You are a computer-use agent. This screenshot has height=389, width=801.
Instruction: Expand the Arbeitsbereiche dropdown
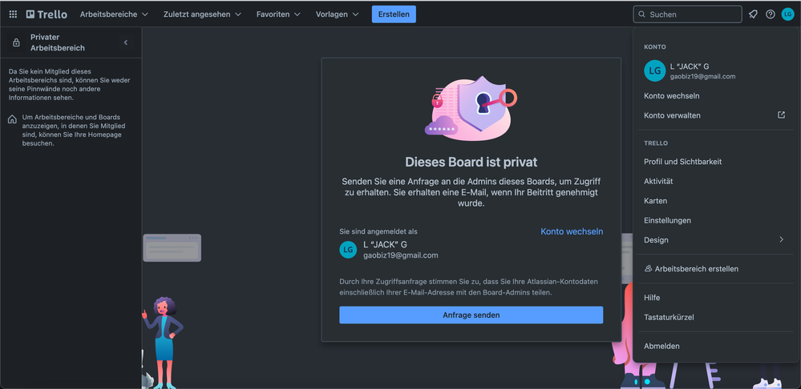114,14
